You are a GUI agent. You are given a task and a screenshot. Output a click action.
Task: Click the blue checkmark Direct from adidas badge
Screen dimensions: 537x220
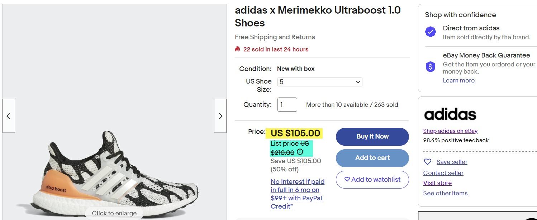tap(430, 32)
